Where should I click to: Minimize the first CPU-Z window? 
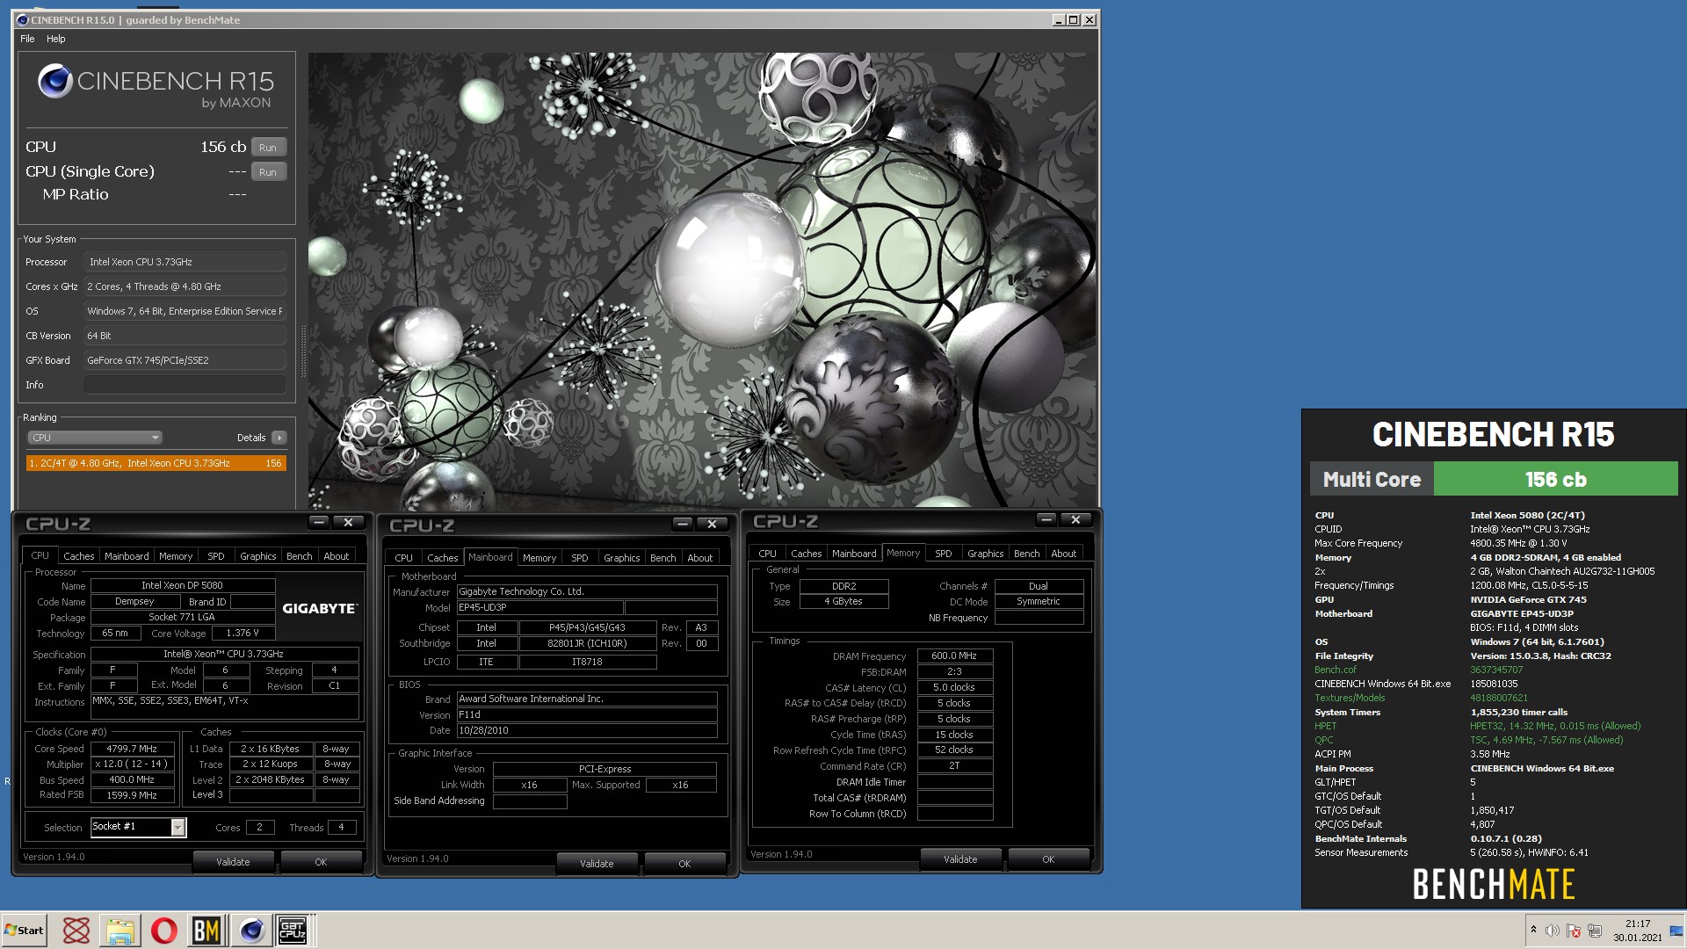[x=319, y=522]
